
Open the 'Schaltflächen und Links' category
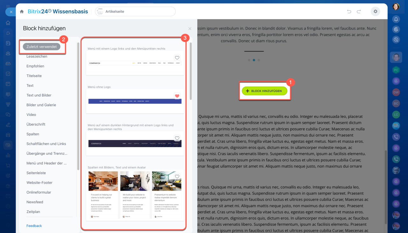(x=46, y=144)
